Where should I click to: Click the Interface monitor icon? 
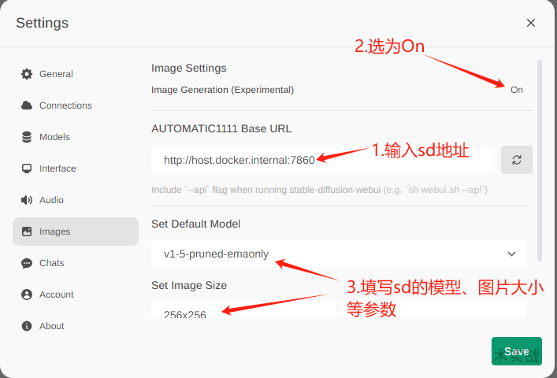[27, 169]
